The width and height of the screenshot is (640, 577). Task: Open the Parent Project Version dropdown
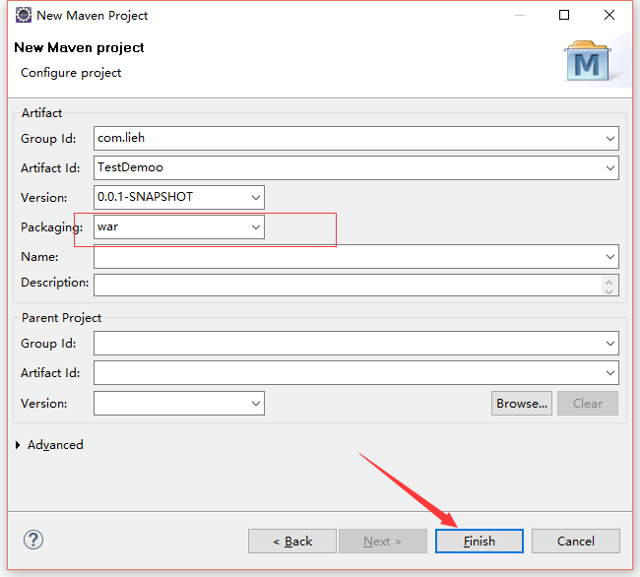[x=256, y=403]
